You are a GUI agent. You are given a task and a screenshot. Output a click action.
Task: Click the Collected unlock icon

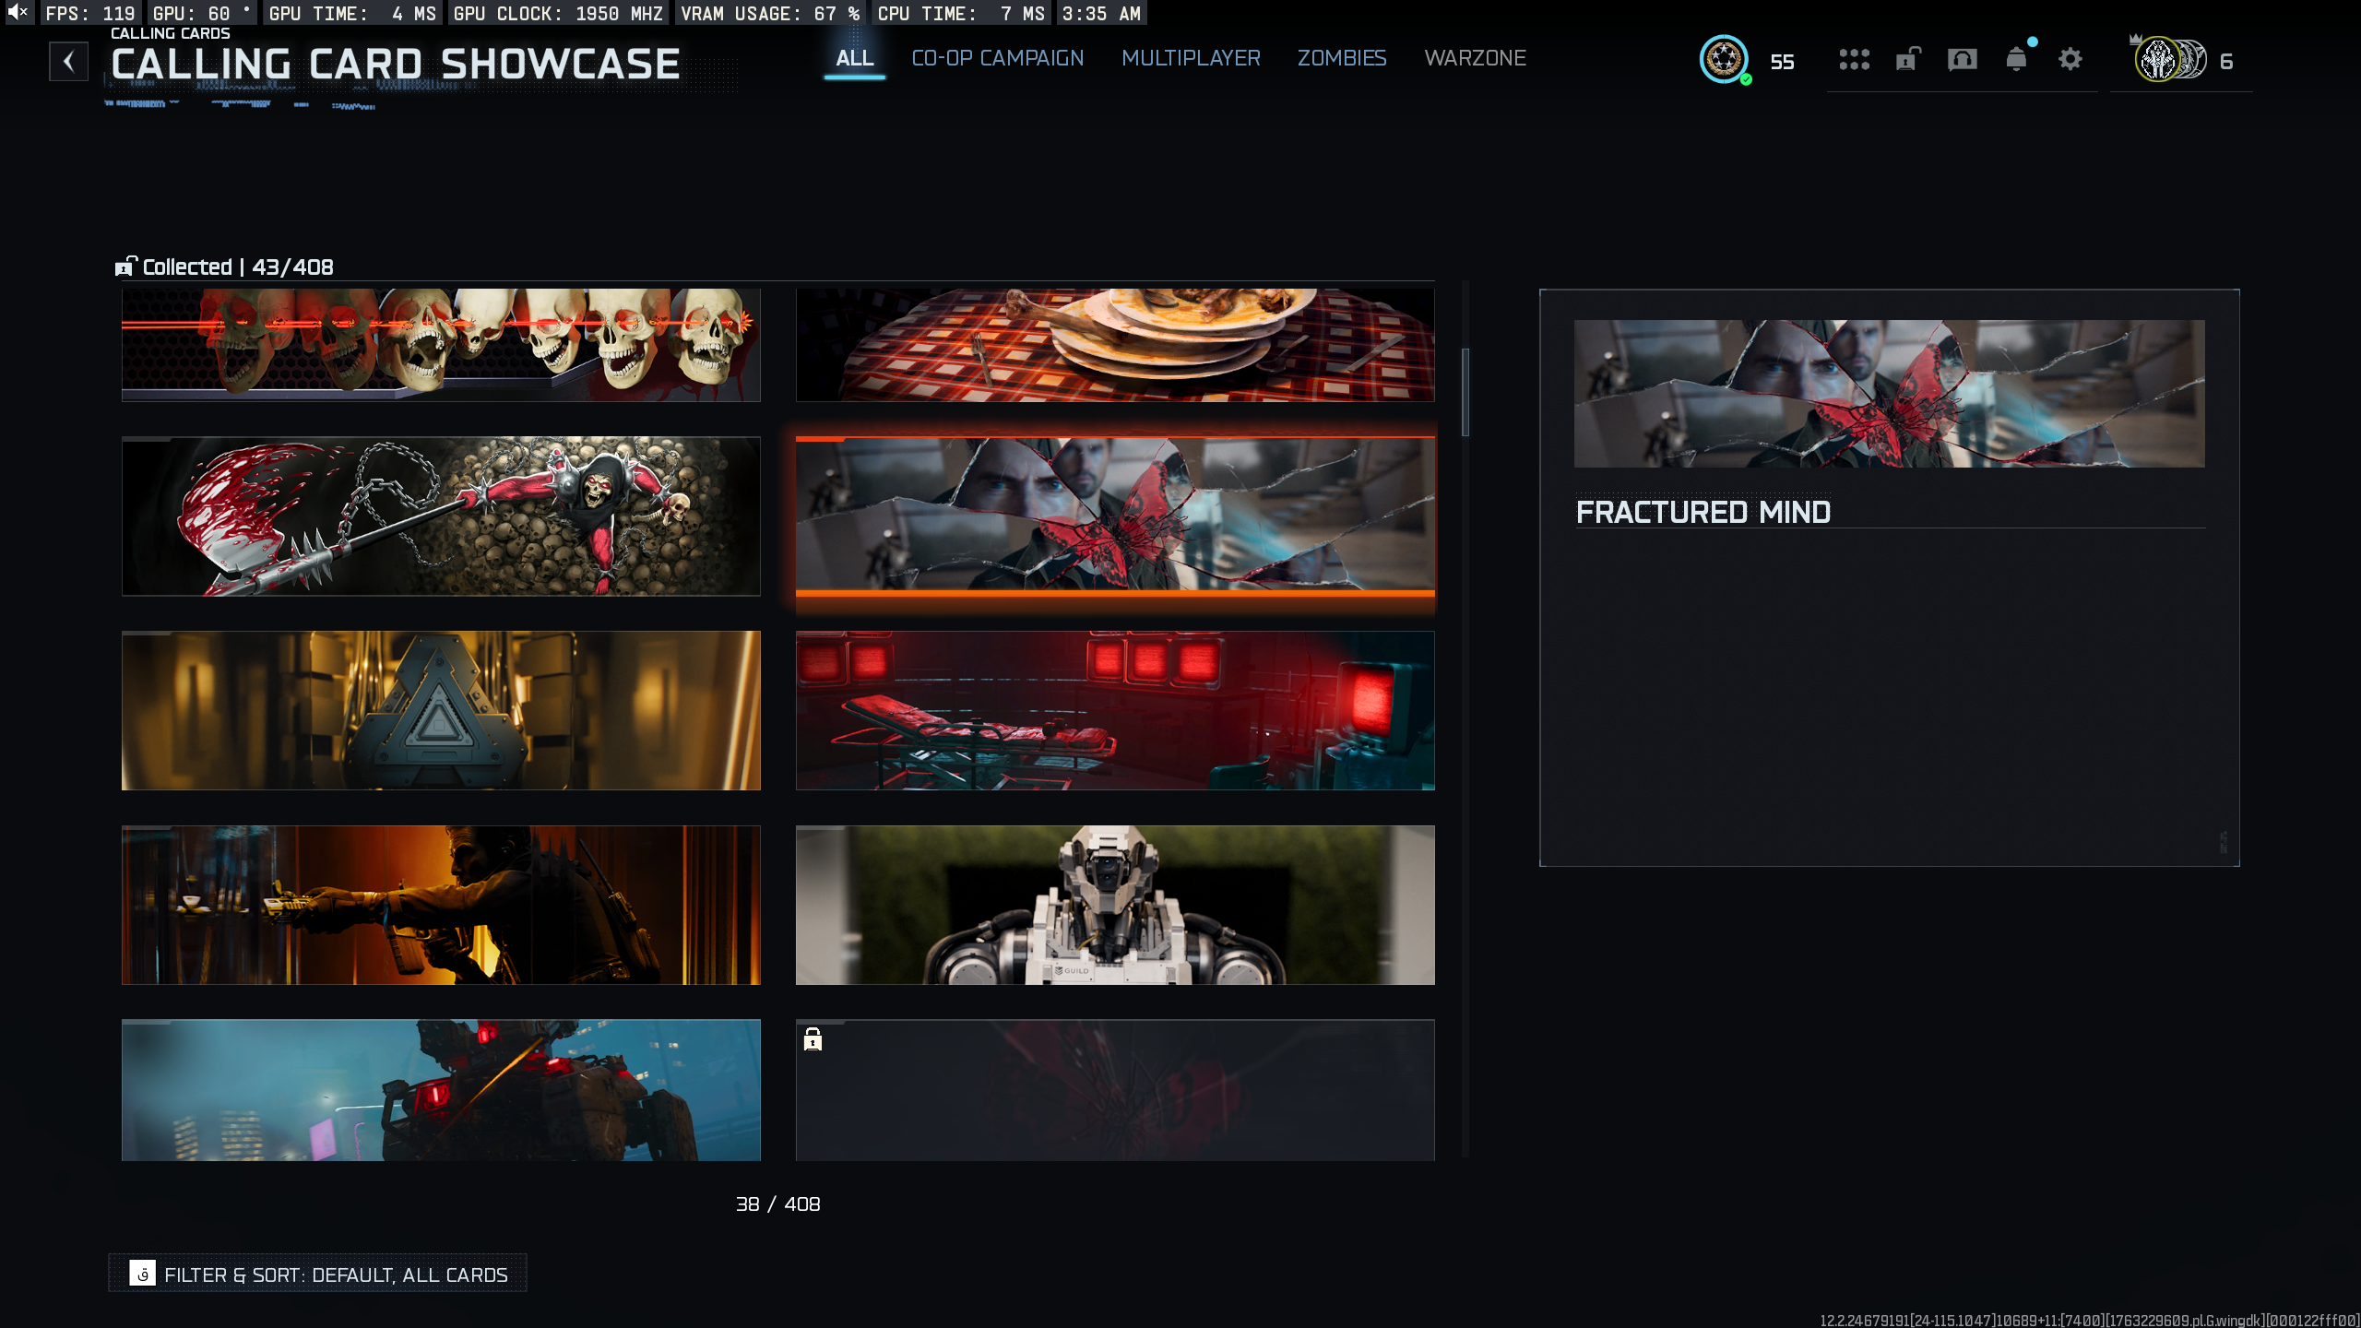click(125, 267)
